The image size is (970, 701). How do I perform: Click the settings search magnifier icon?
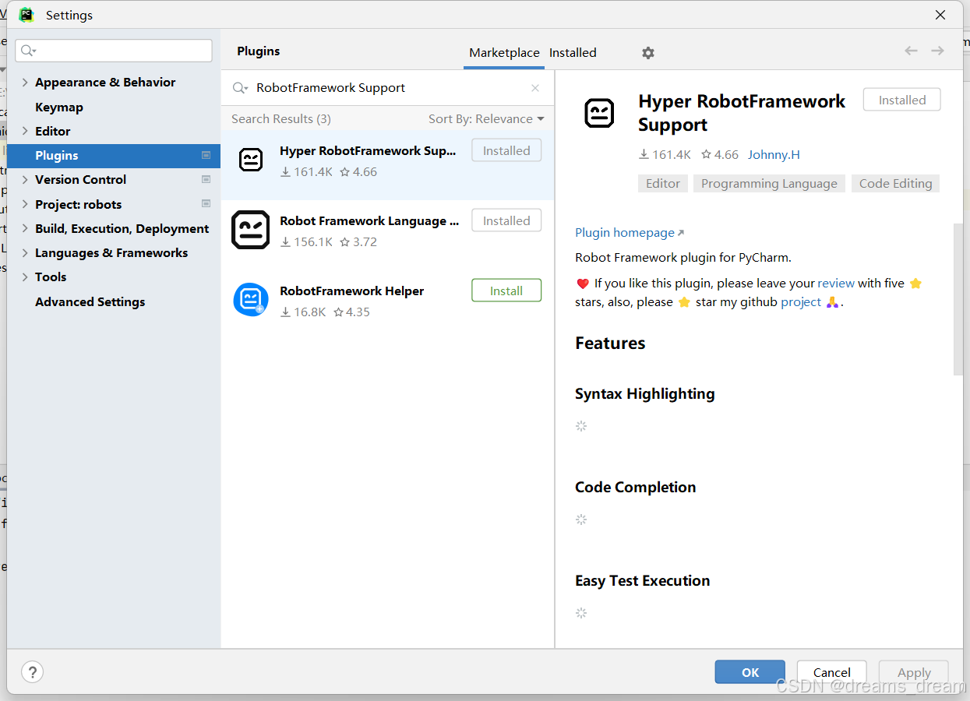[x=29, y=51]
